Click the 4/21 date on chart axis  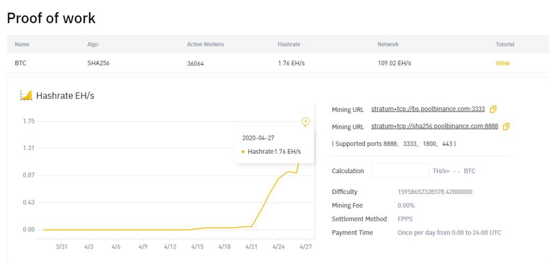click(x=251, y=247)
